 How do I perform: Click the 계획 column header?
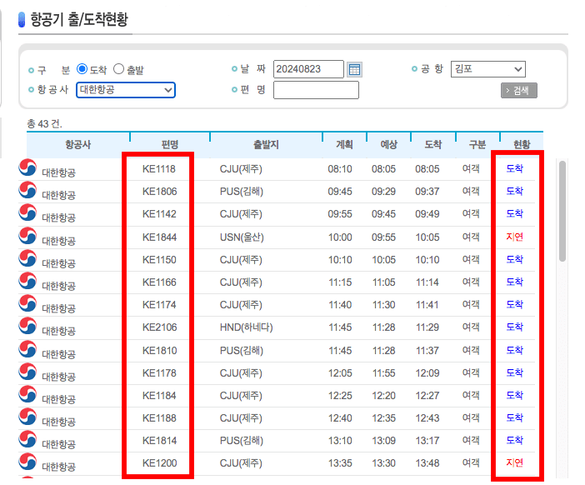pyautogui.click(x=344, y=145)
